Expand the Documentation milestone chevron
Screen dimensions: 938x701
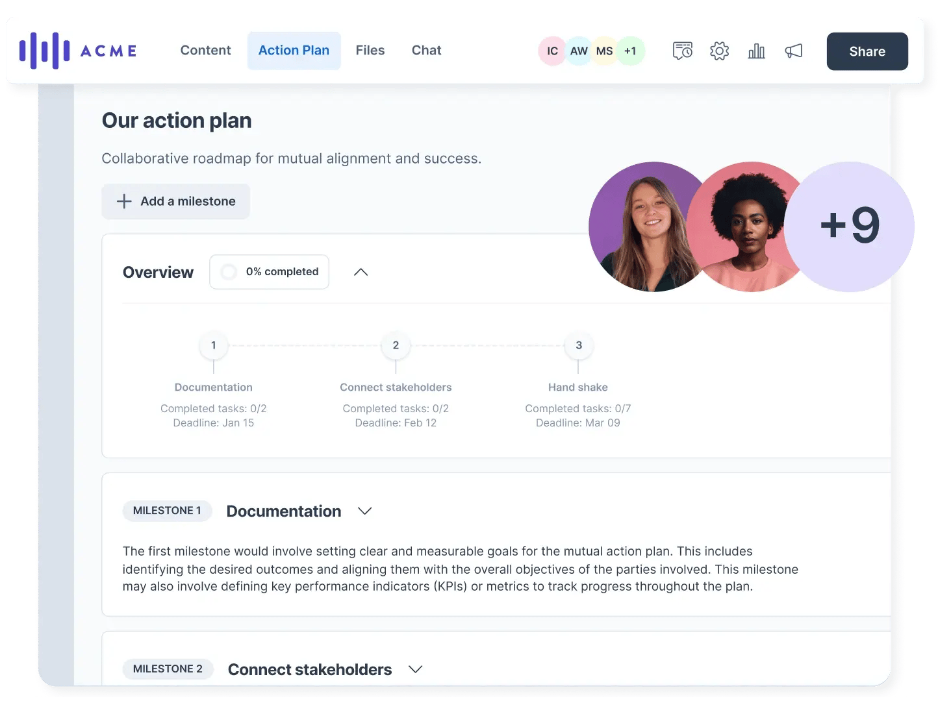(x=365, y=511)
